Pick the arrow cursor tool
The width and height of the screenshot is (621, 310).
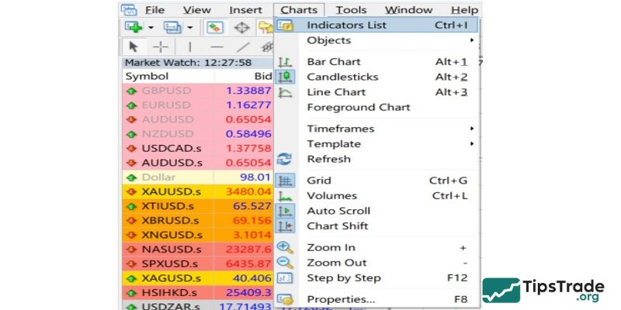pyautogui.click(x=133, y=46)
